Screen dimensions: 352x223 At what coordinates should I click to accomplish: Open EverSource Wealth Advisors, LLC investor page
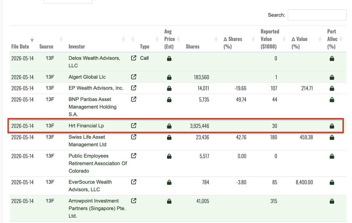[90, 186]
